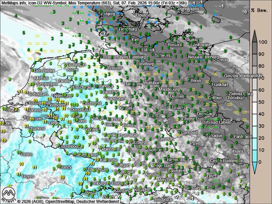Click the 50 value on the cloud scale
Image resolution: width=272 pixels, height=204 pixels.
pos(261,102)
